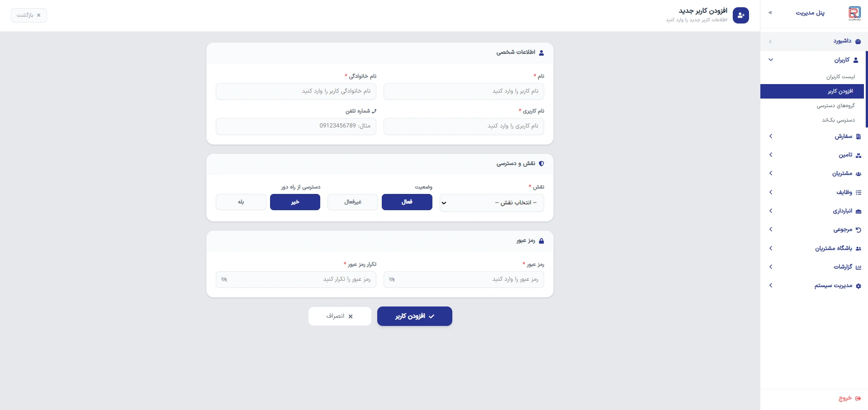Click the company logo in the sidebar
This screenshot has width=868, height=410.
click(854, 13)
